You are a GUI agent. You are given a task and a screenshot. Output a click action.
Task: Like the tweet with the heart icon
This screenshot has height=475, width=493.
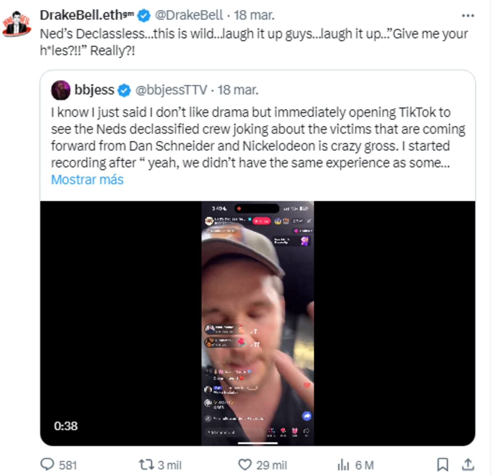pyautogui.click(x=244, y=464)
